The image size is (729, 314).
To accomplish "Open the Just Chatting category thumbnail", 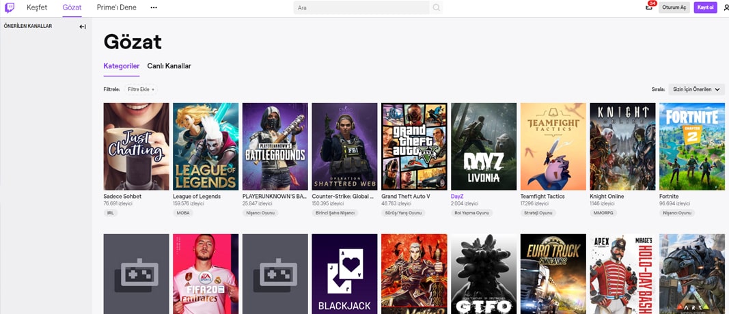I will point(136,146).
